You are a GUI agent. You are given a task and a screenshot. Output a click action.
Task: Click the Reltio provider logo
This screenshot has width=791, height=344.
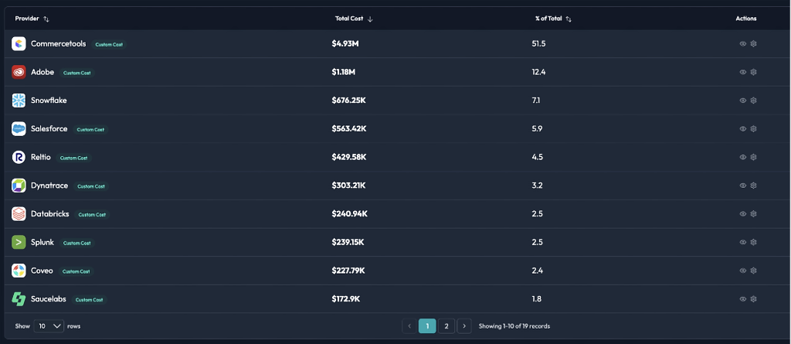19,157
